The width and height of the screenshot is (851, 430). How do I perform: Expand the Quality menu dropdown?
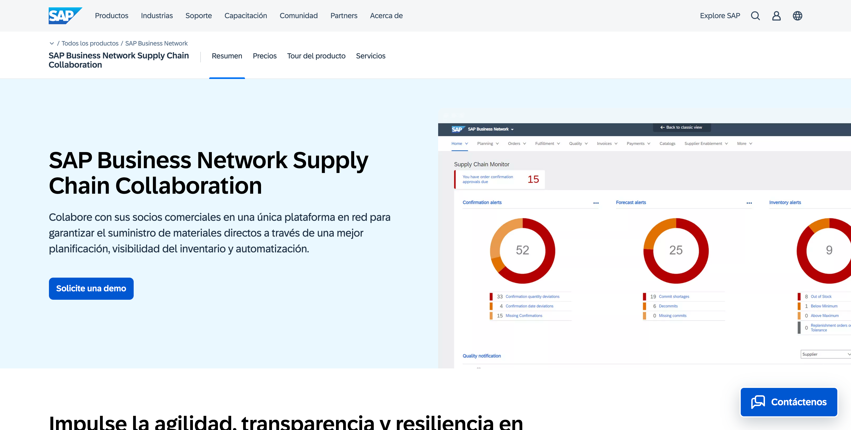pyautogui.click(x=586, y=143)
